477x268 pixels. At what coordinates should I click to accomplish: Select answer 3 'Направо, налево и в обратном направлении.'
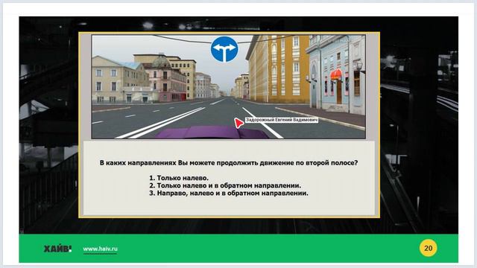229,193
